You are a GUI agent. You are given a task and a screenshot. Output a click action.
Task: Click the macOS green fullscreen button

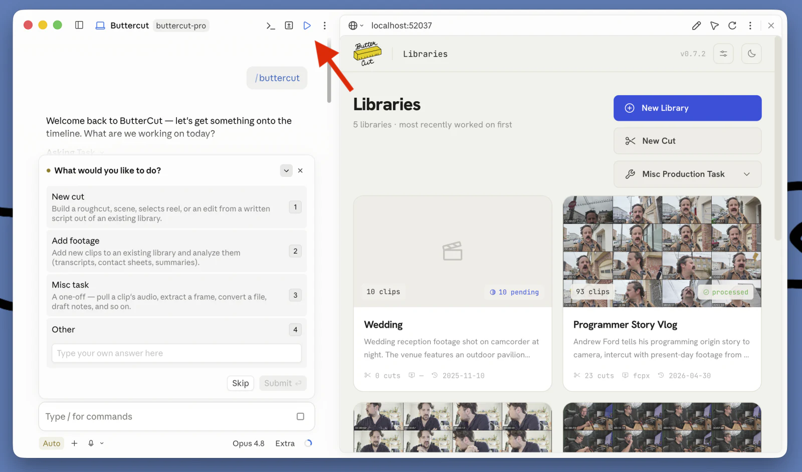(x=57, y=25)
